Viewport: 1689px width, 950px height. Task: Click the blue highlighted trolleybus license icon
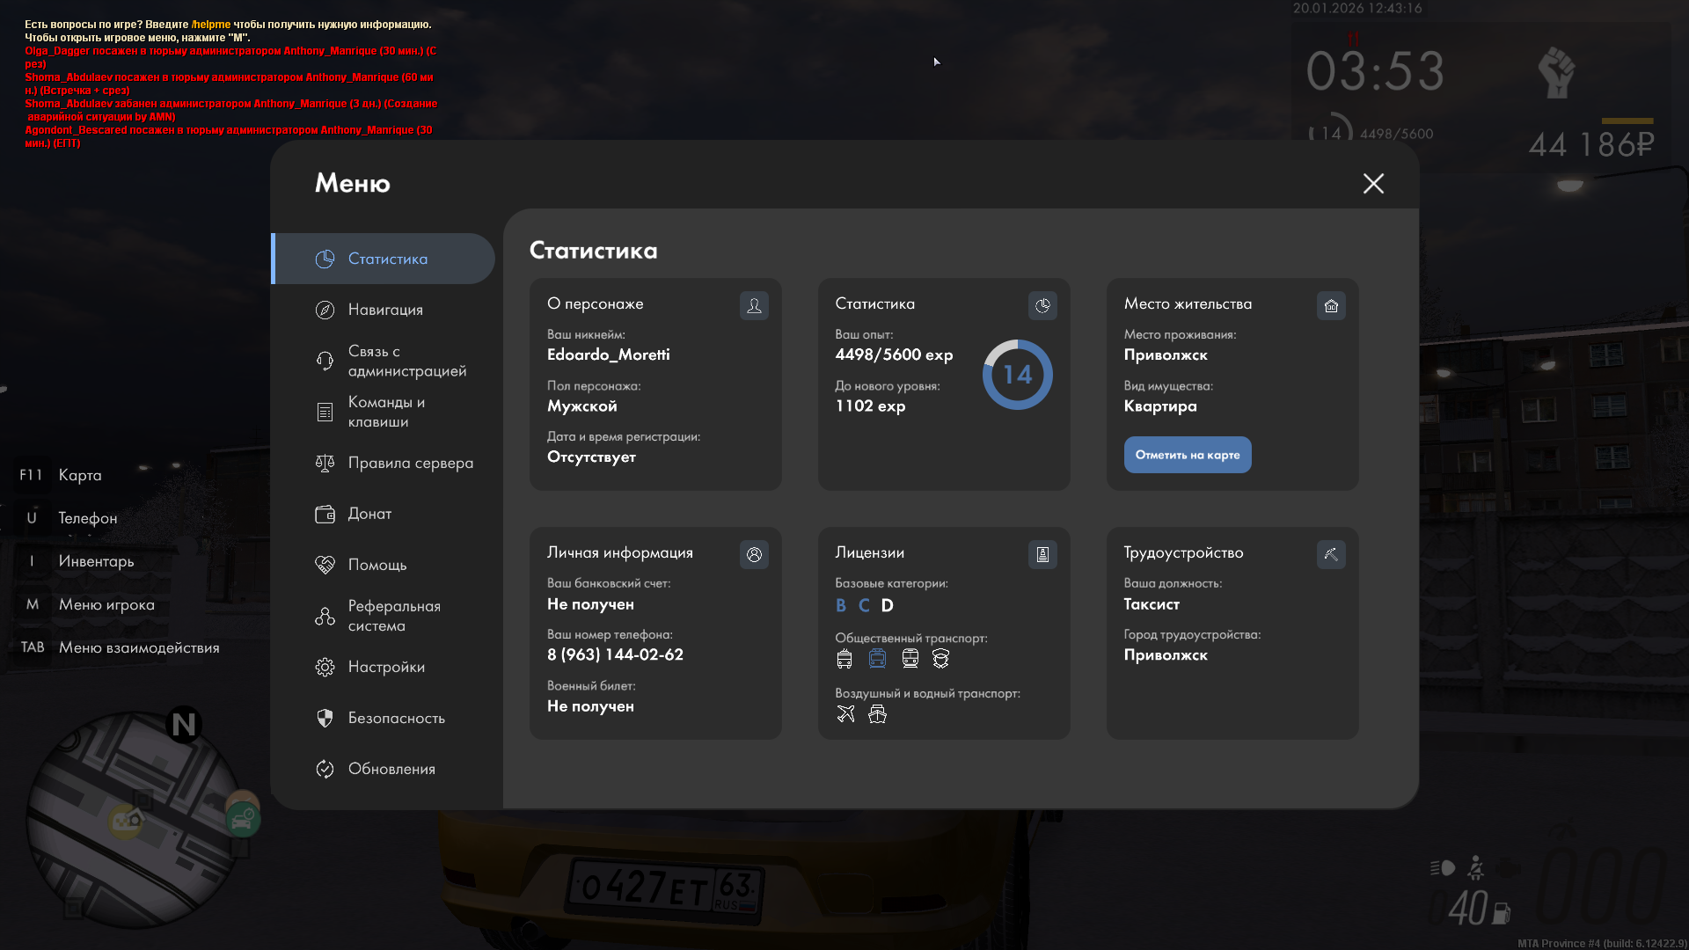pos(877,658)
